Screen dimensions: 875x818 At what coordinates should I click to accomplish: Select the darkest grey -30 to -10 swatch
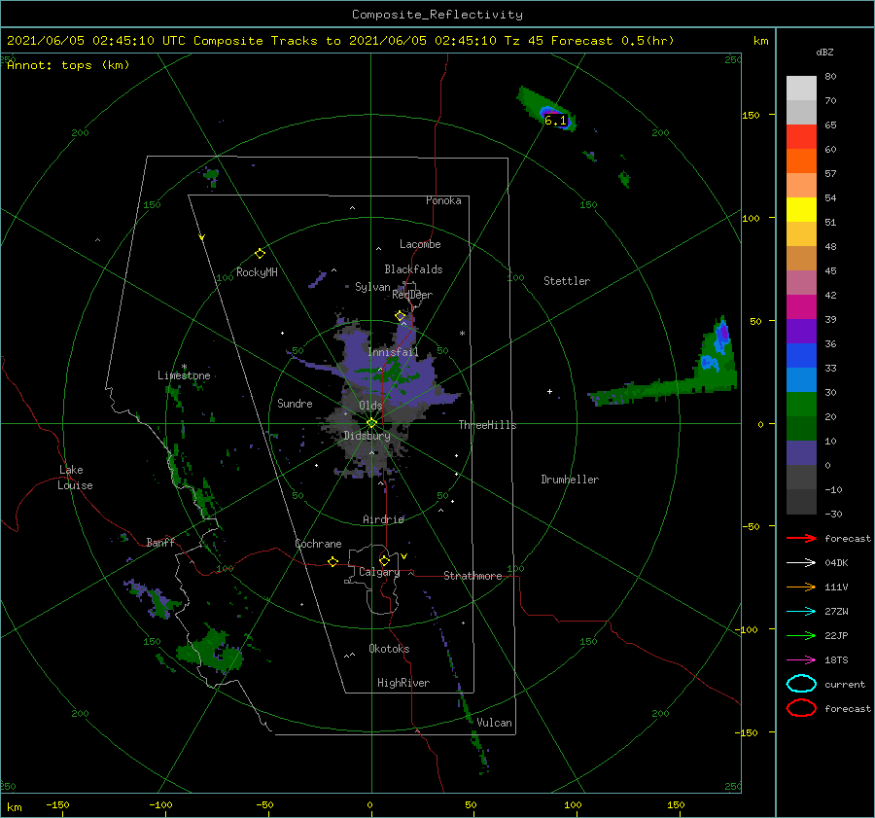801,502
